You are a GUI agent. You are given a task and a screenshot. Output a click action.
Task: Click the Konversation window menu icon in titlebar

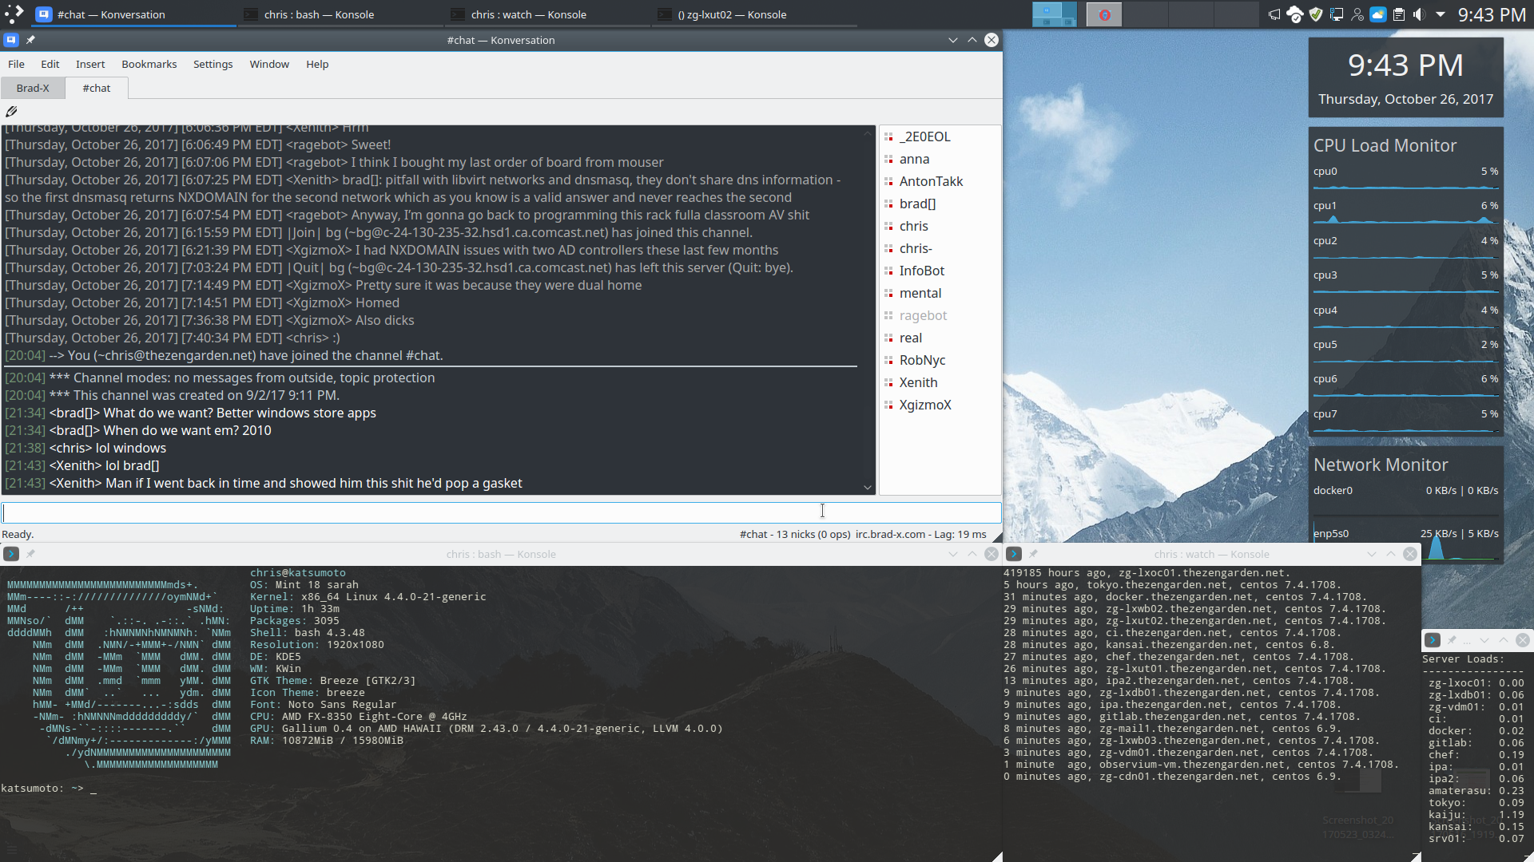tap(11, 40)
